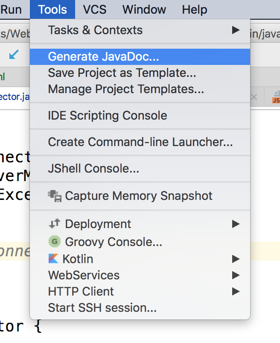Viewport: 280px width, 343px height.
Task: Expand the Tasks & Contexts submenu
Action: point(235,30)
